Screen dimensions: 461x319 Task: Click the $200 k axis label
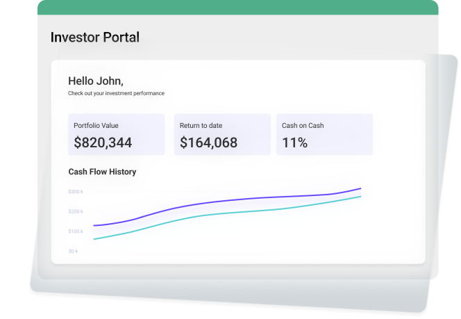coord(76,211)
